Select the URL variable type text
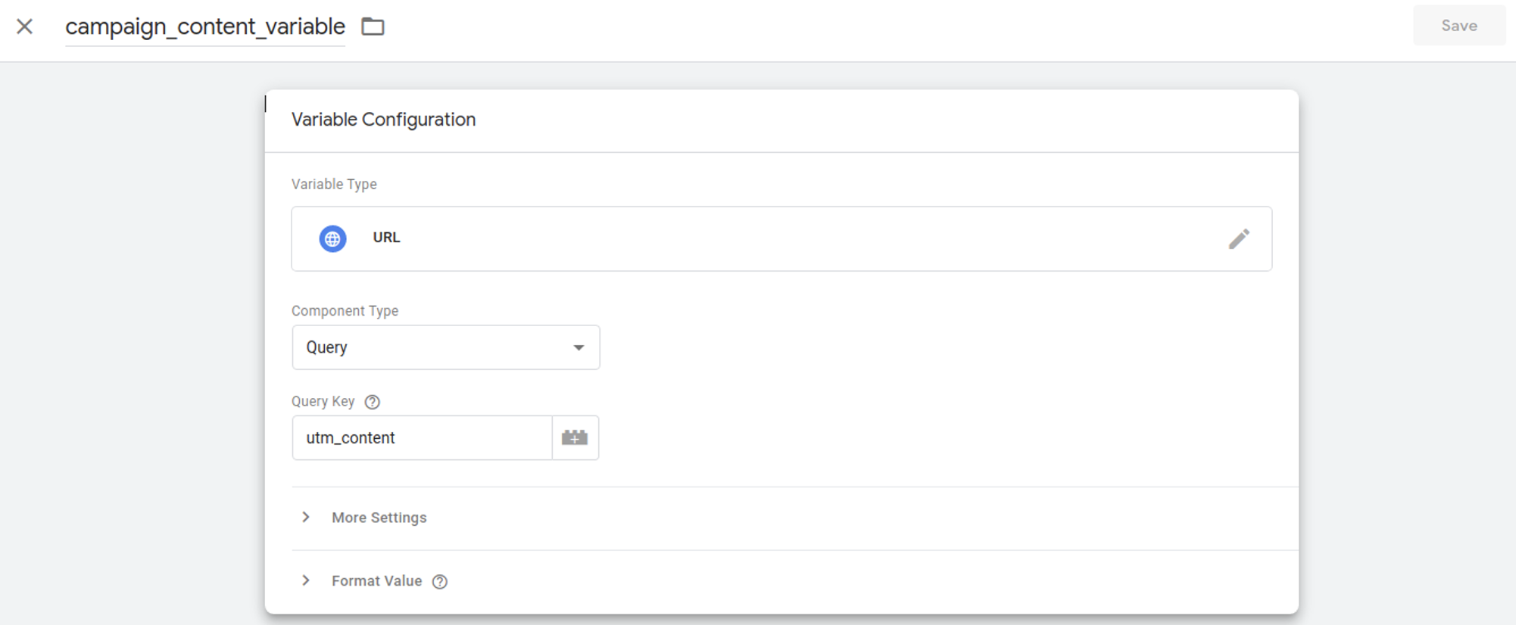The height and width of the screenshot is (625, 1516). point(386,238)
